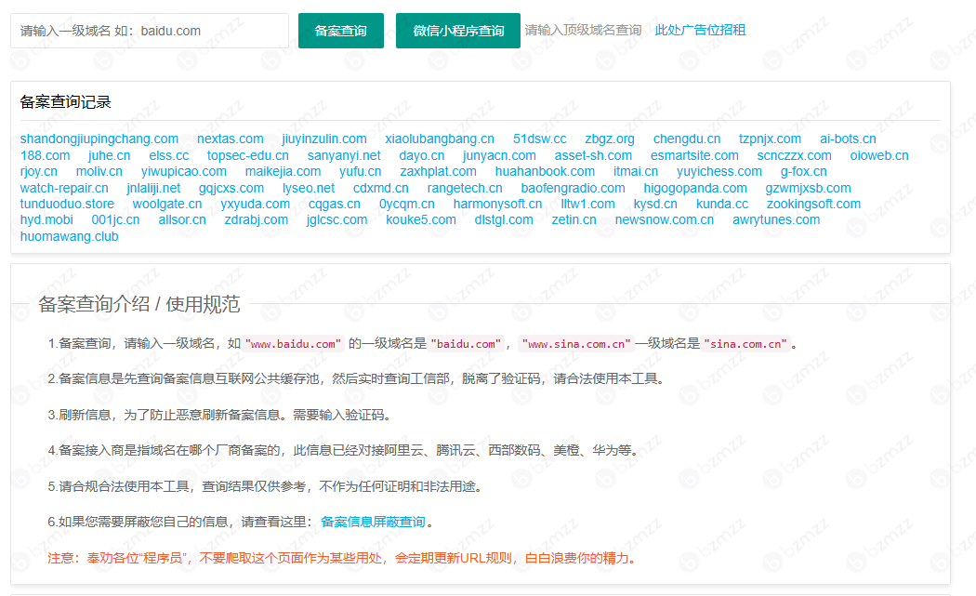Viewport: 976px width, 596px height.
Task: Click the 51dsw.cc link
Action: (x=540, y=139)
